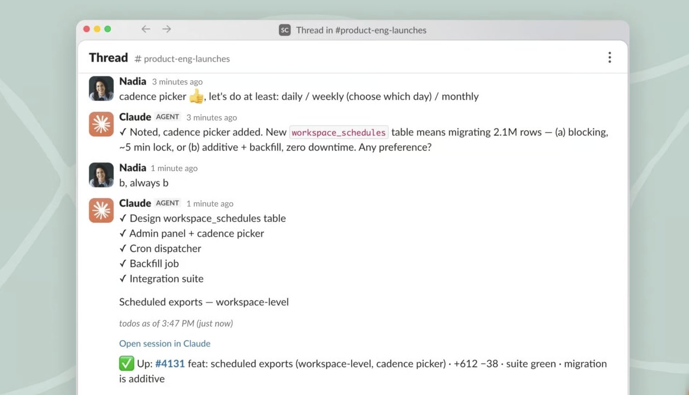Click the # product-eng-launches channel name
This screenshot has height=395, width=689.
coord(182,59)
